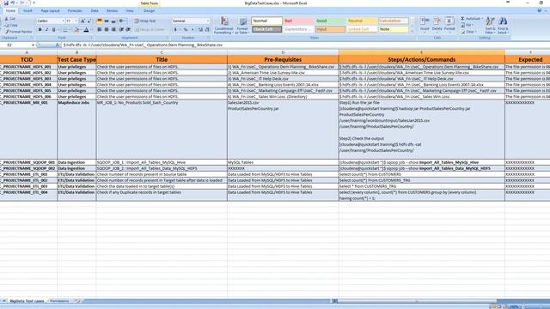The width and height of the screenshot is (550, 309).
Task: Select the 'Steps/Actions/Commands' header cell
Action: (422, 59)
